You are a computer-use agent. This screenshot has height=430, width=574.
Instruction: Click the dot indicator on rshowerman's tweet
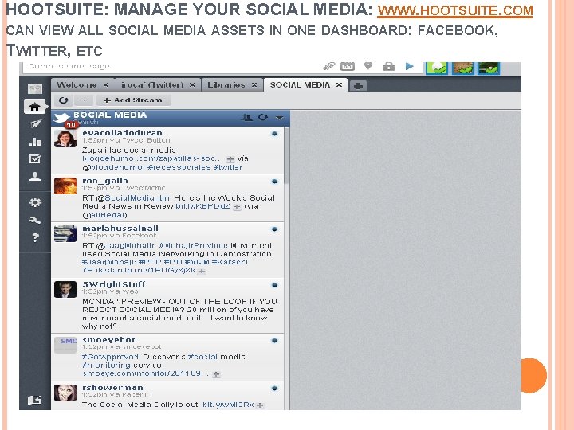274,389
